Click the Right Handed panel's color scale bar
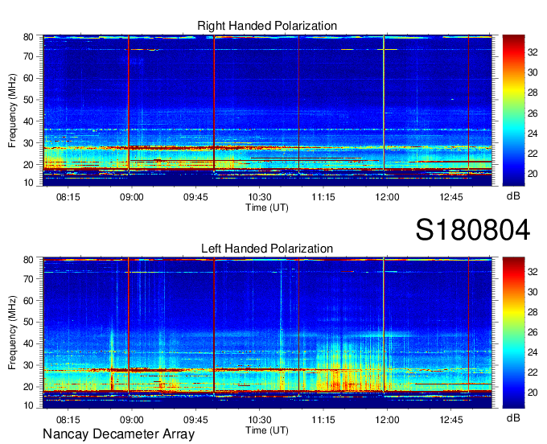The image size is (547, 444). click(x=513, y=110)
